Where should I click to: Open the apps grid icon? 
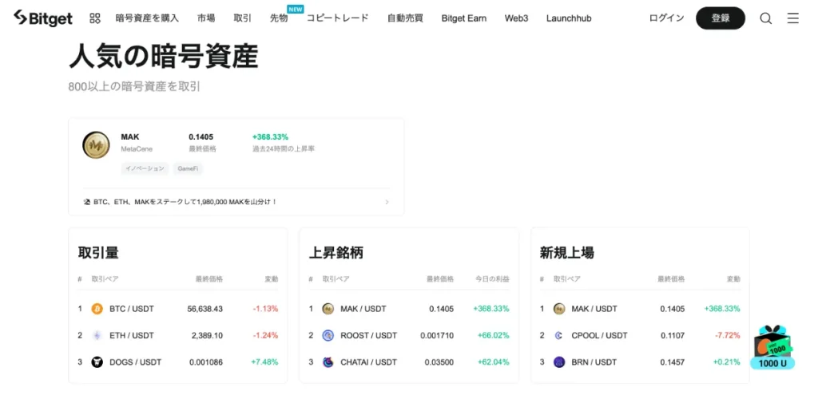(95, 18)
